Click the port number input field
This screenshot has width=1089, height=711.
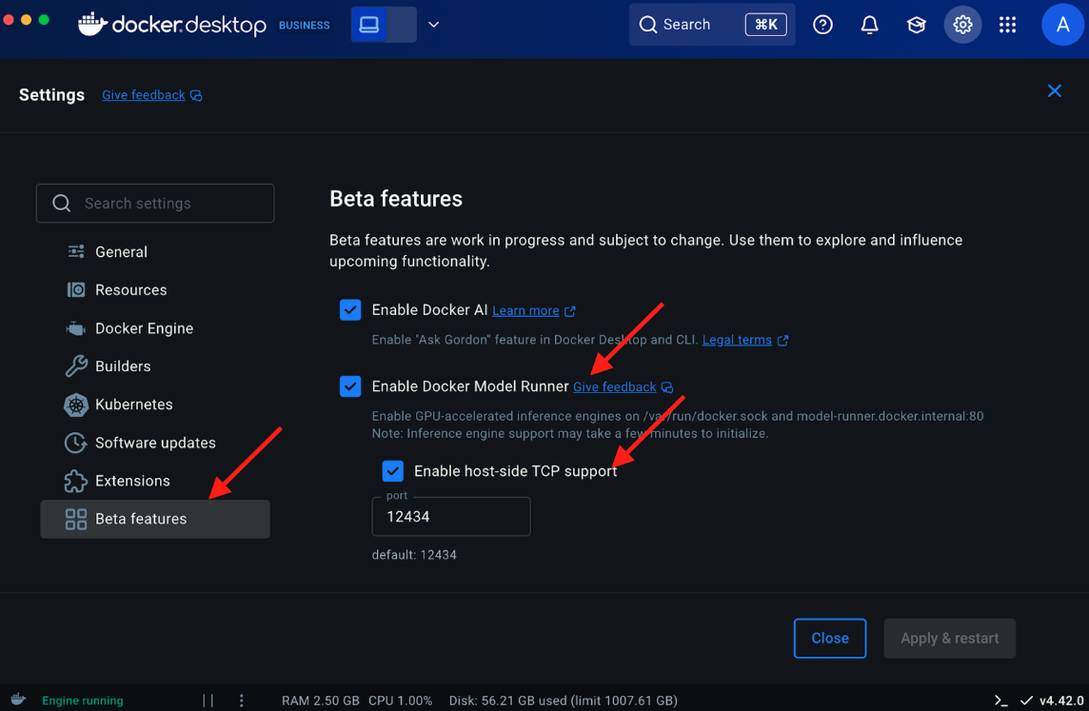(x=450, y=517)
